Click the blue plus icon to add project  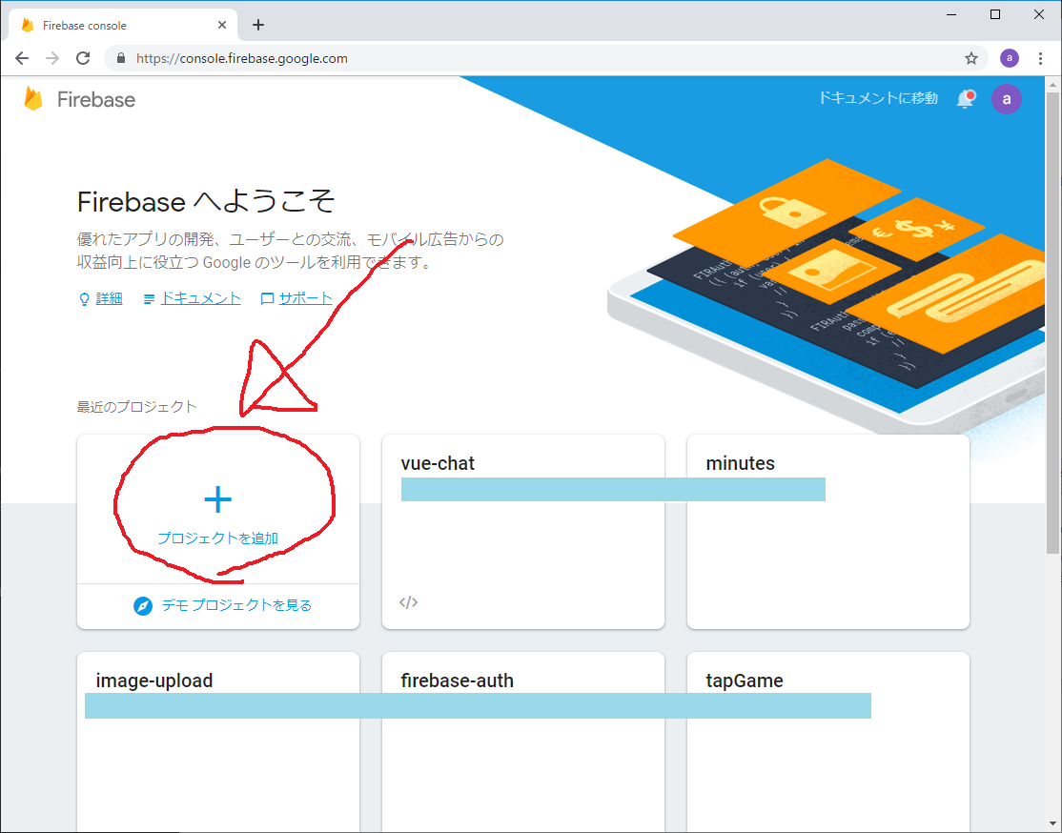217,499
